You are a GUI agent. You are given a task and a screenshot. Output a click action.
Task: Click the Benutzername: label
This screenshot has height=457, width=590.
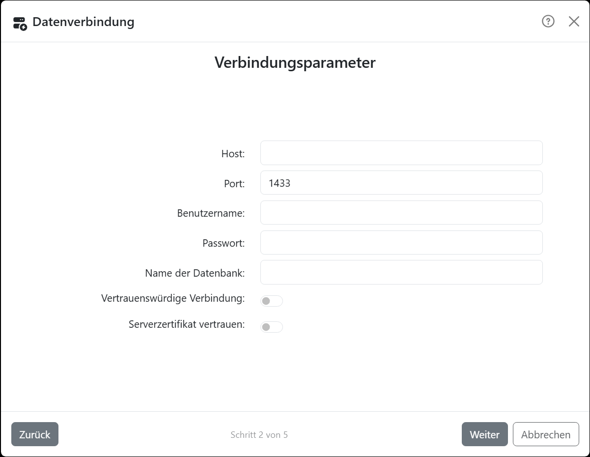point(211,213)
